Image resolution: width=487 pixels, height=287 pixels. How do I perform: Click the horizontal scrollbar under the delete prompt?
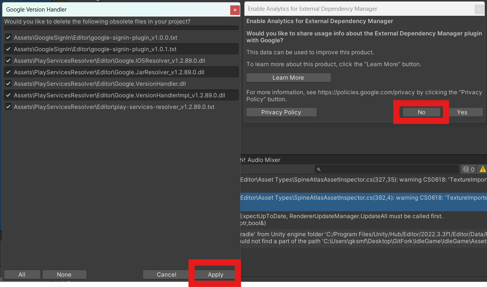[121, 28]
